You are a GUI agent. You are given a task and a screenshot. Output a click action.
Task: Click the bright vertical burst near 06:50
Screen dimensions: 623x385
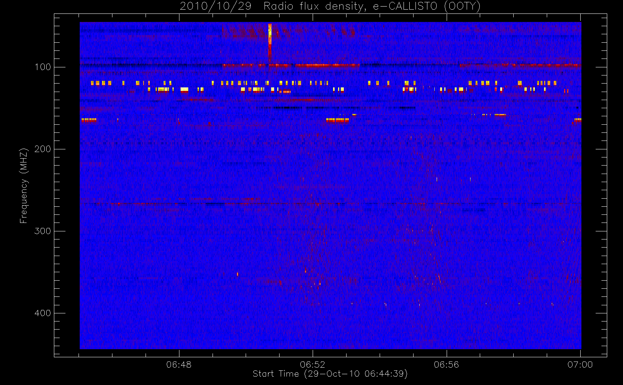click(270, 43)
